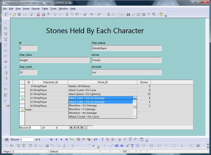Open the Tools menu

tap(53, 9)
